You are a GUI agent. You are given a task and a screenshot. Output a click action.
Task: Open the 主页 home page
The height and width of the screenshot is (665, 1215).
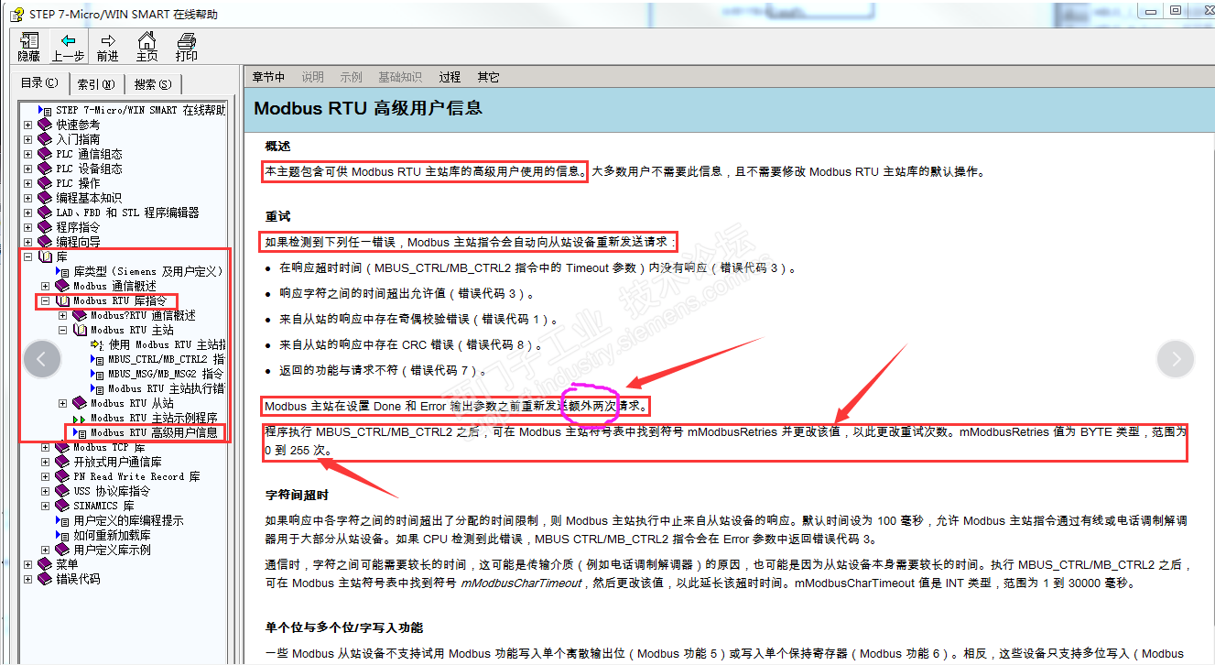coord(146,47)
